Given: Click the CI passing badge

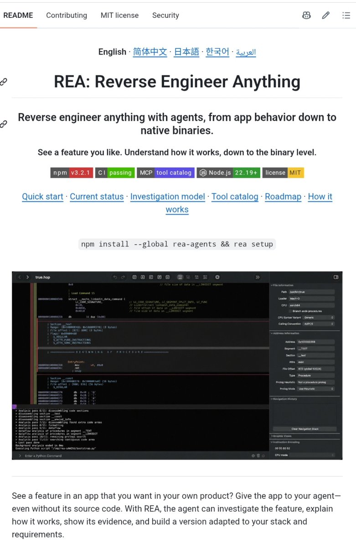Looking at the screenshot, I should [x=115, y=173].
